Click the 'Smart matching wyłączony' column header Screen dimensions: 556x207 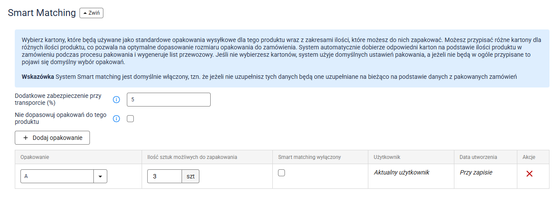pyautogui.click(x=309, y=157)
